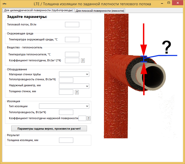Click the pipe insulation illustration

pos(140,75)
